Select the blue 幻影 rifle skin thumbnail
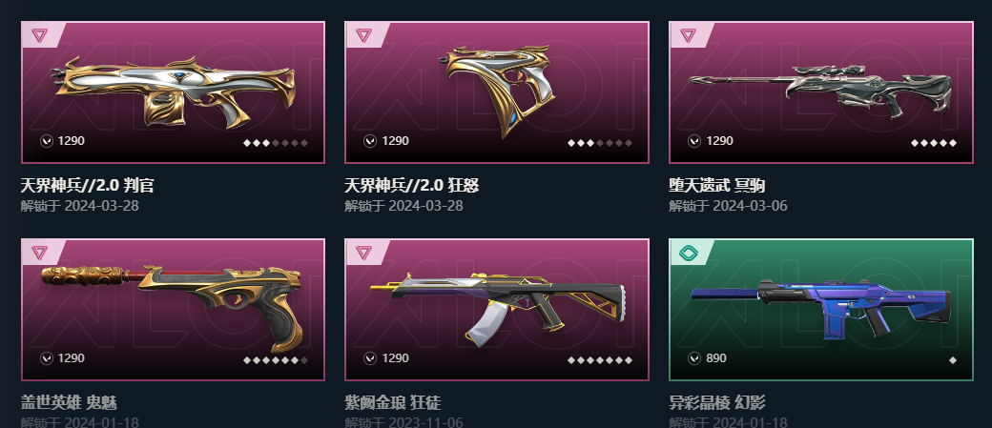Image resolution: width=992 pixels, height=428 pixels. [820, 309]
